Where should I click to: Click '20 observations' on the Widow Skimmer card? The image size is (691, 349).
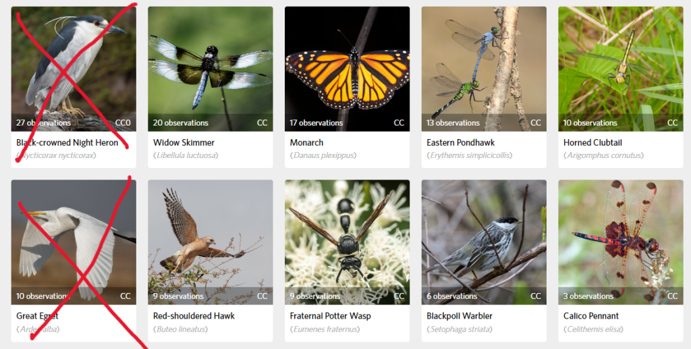coord(181,122)
